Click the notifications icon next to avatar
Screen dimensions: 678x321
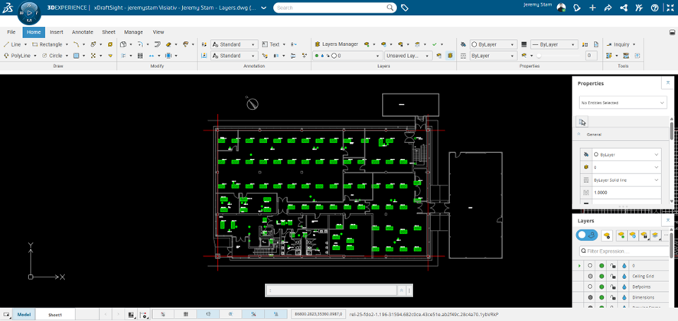click(577, 8)
